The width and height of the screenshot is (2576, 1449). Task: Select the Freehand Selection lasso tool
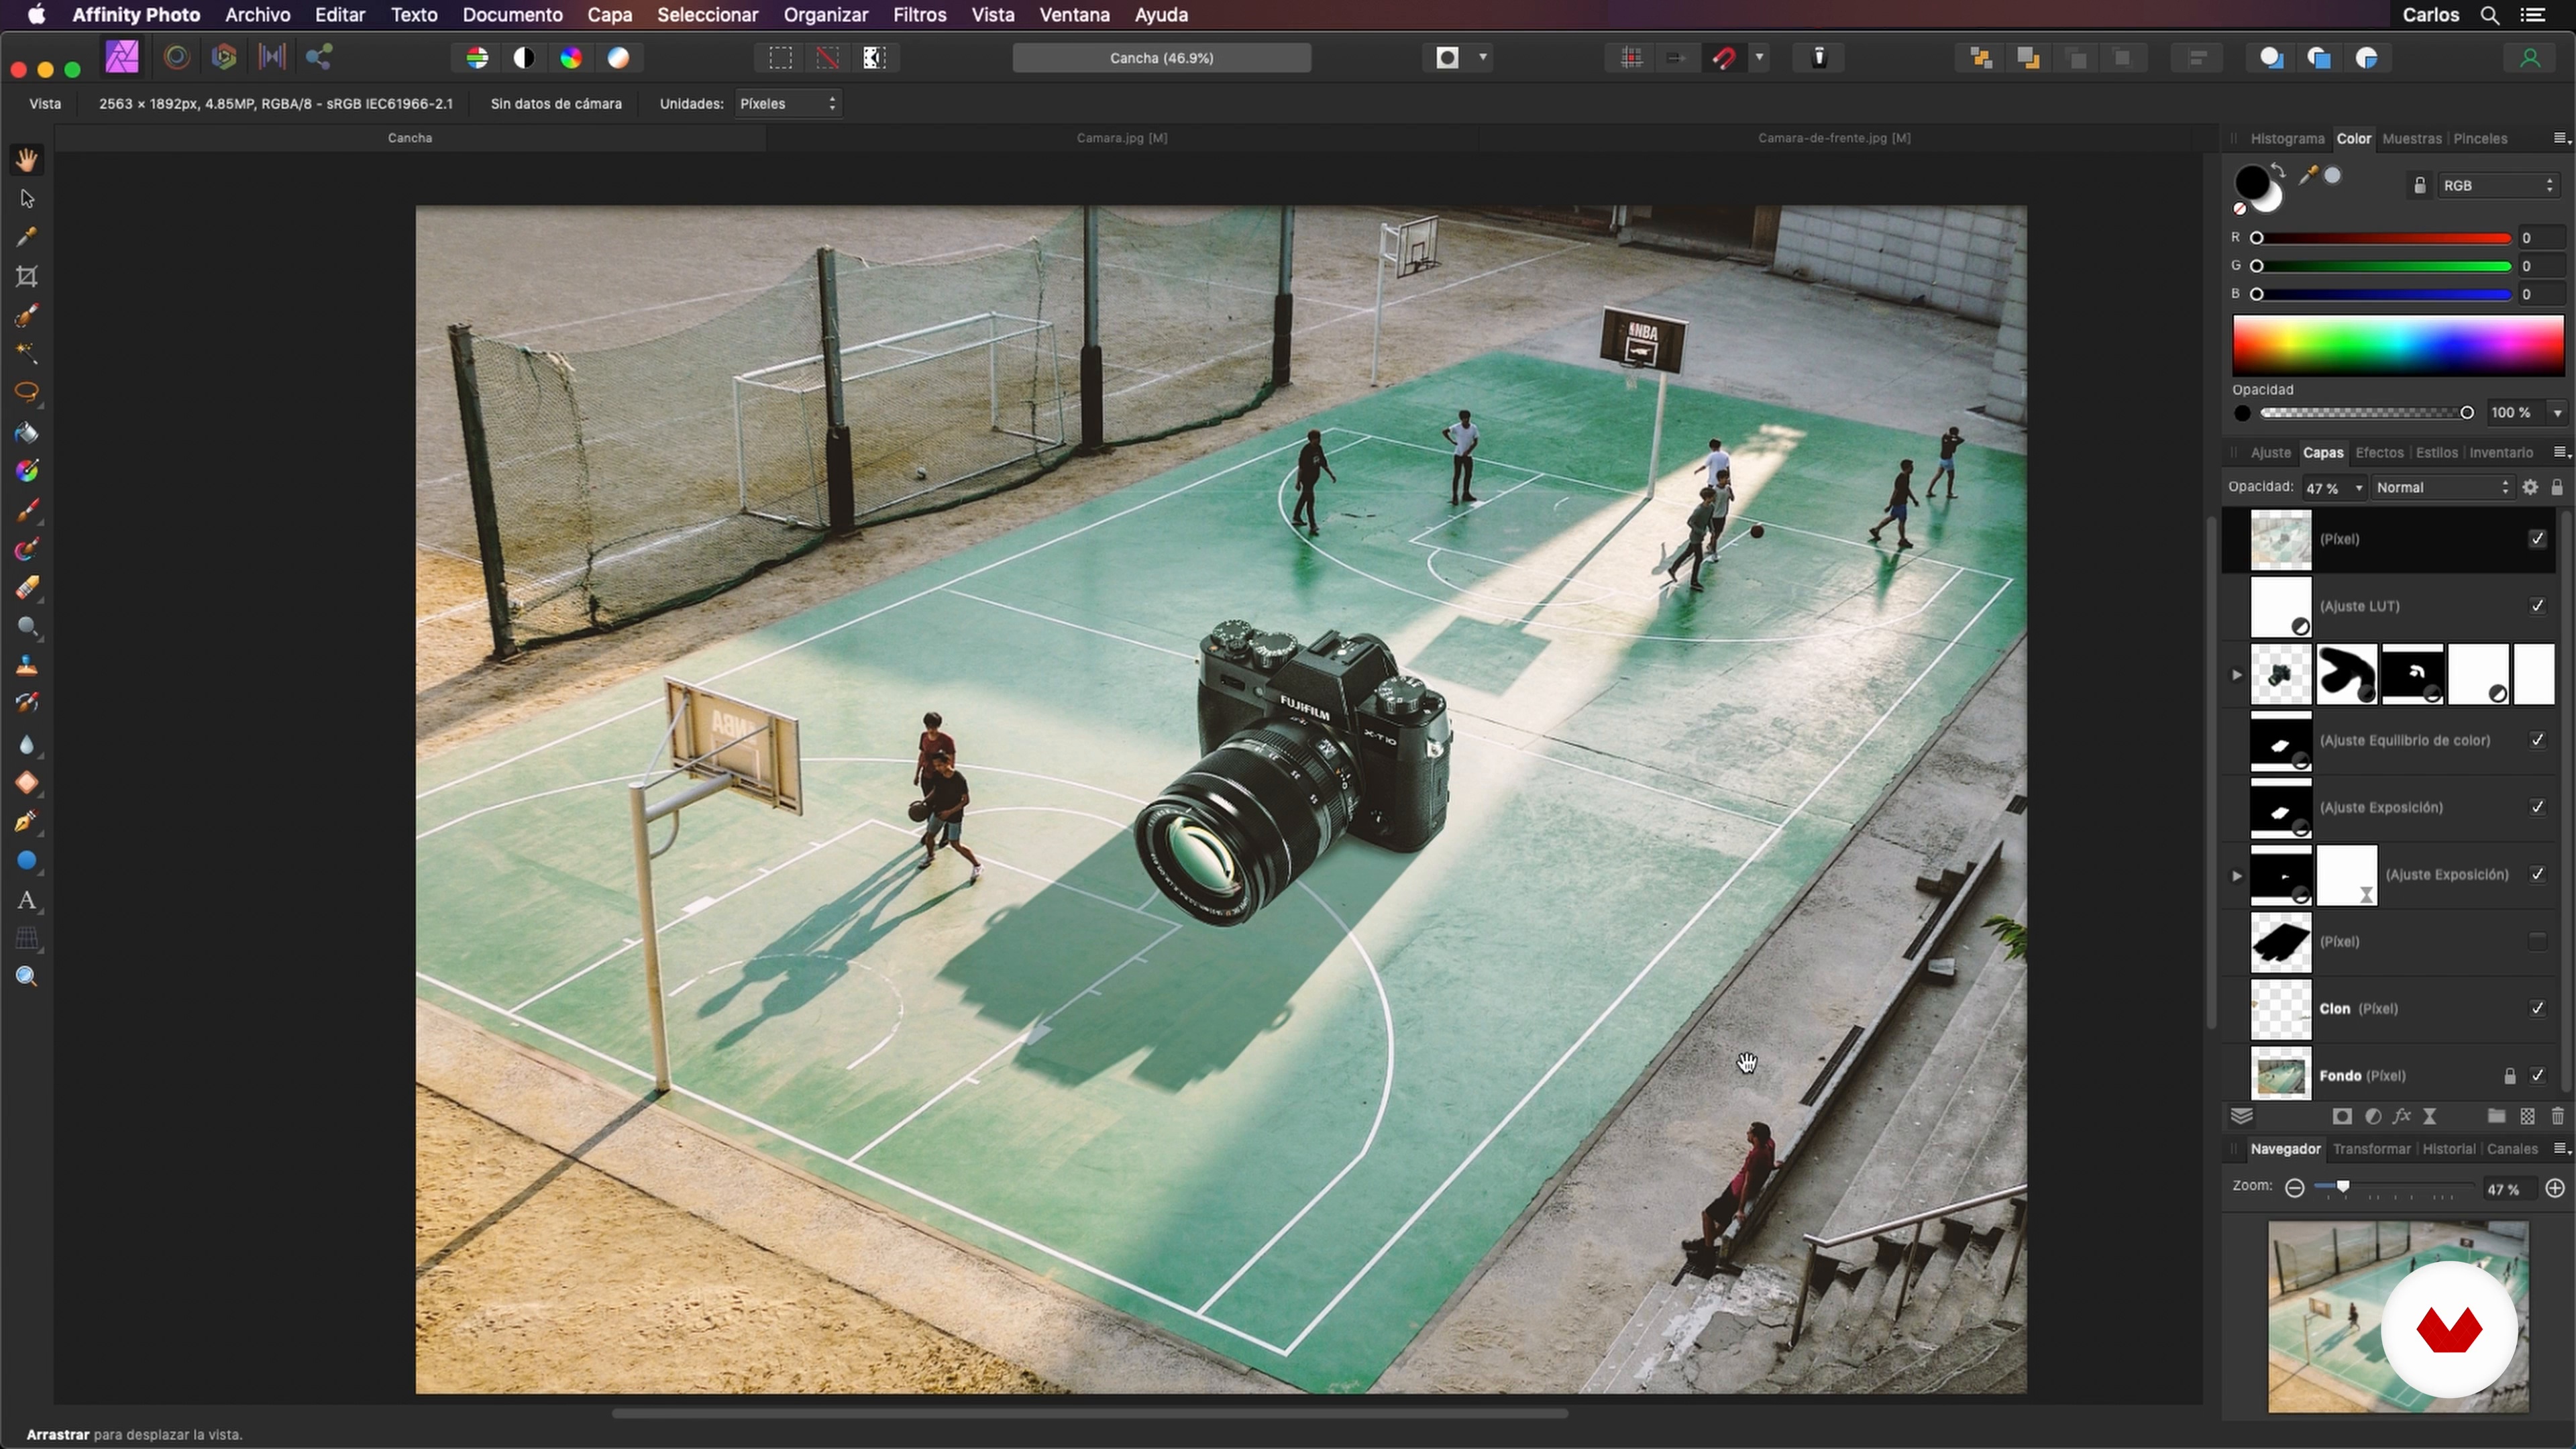click(27, 393)
